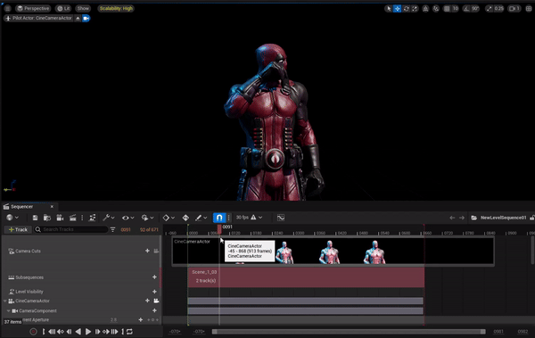Click the Scene_1_03 subsequence section
The width and height of the screenshot is (535, 338).
tap(306, 277)
